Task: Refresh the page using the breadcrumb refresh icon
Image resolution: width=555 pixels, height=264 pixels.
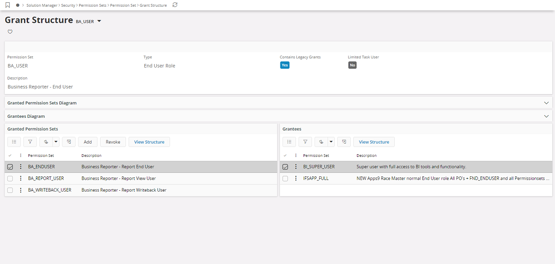Action: (174, 5)
